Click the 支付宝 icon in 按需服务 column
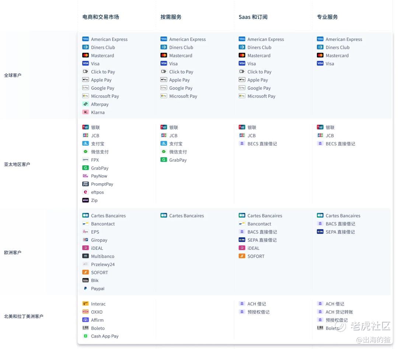Image resolution: width=398 pixels, height=349 pixels. pos(164,144)
